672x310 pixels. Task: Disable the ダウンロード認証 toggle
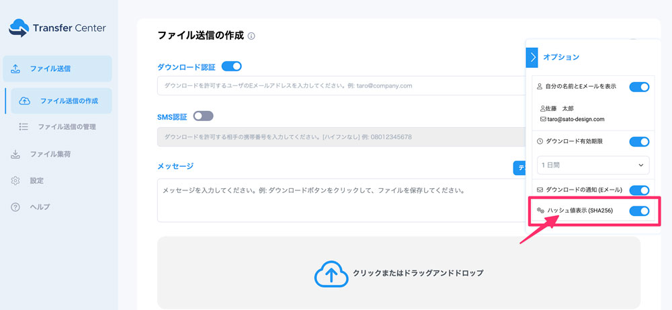point(231,67)
